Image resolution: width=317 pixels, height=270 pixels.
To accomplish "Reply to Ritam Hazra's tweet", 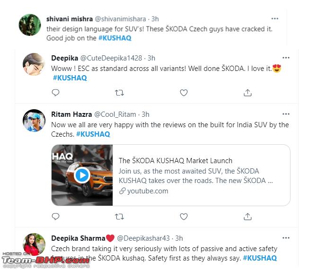I will (x=55, y=217).
